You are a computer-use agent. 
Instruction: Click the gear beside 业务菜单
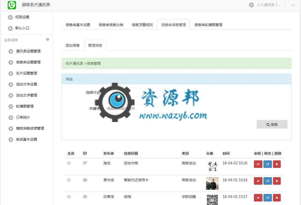click(48, 40)
